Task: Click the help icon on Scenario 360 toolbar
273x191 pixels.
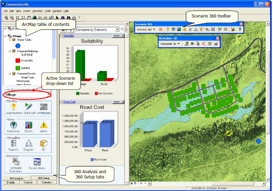Action: click(240, 30)
